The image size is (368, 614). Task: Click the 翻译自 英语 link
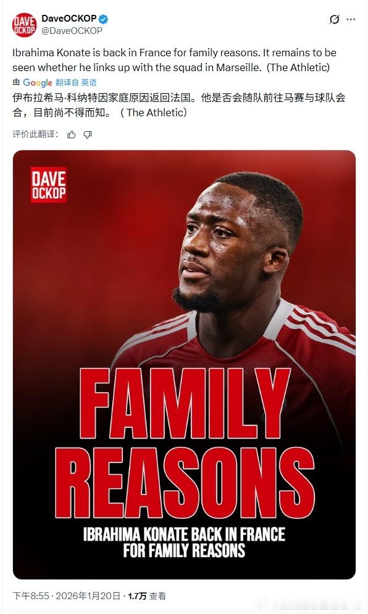point(76,83)
